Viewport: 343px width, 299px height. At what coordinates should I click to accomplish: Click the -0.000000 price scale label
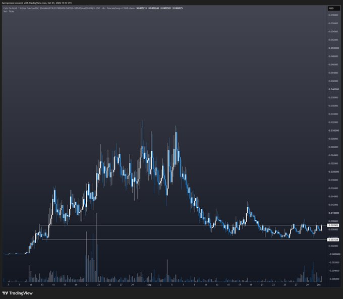(334, 254)
